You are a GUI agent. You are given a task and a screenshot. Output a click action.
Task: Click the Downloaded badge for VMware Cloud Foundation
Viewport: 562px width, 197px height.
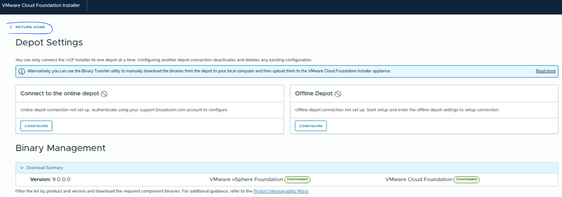coord(466,179)
